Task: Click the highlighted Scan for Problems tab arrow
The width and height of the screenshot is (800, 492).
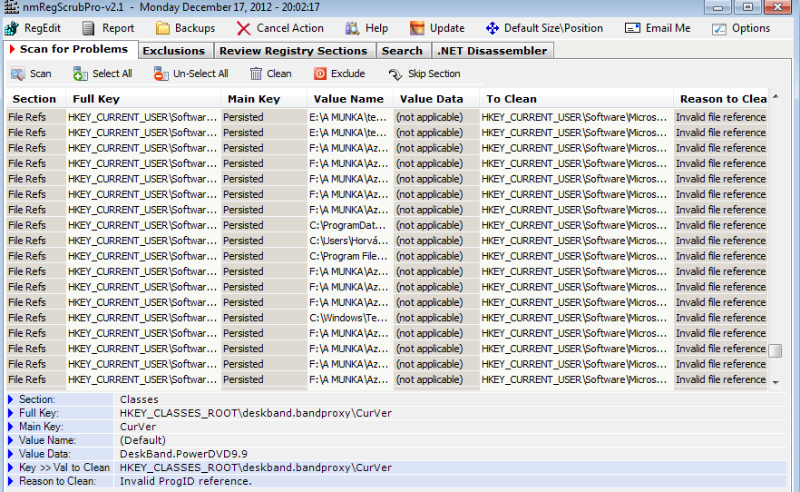Action: [x=12, y=50]
